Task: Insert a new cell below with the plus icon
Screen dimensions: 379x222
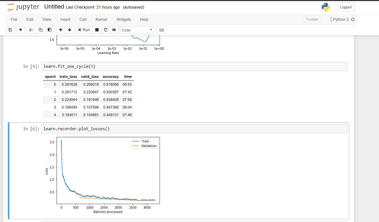Action: (x=21, y=30)
